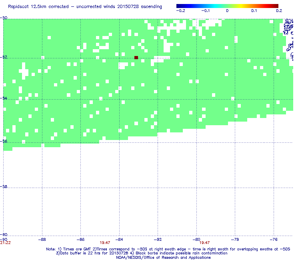Image resolution: width=296 pixels, height=260 pixels.
Task: Click the colorbar label '0.1'
Action: tap(254, 11)
